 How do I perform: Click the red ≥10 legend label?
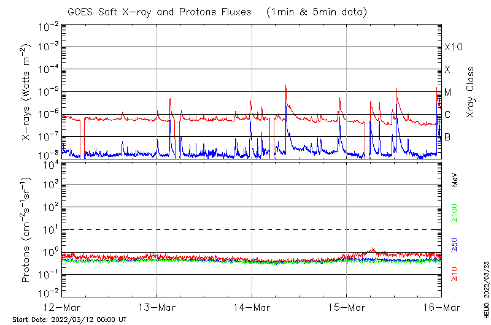[455, 273]
